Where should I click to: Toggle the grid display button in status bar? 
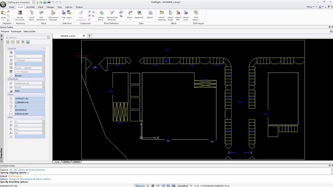coord(153,186)
